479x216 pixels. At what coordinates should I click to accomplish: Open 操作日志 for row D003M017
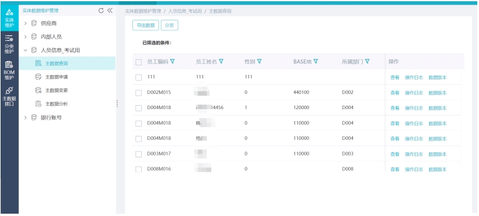414,154
